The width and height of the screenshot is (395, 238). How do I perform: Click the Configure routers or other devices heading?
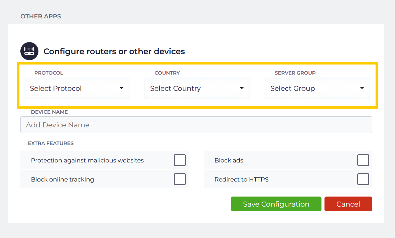pos(114,51)
